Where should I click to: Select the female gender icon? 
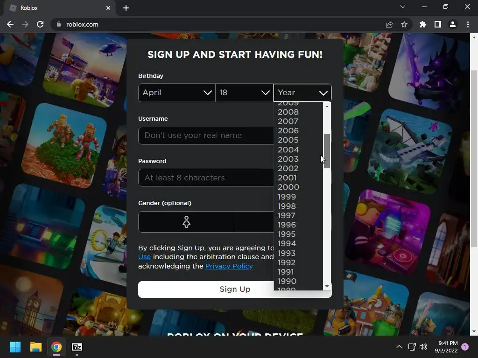pyautogui.click(x=187, y=222)
